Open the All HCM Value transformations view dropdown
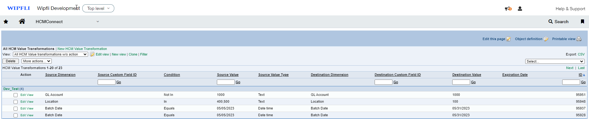Screen dimensions: 589x119 coord(51,54)
